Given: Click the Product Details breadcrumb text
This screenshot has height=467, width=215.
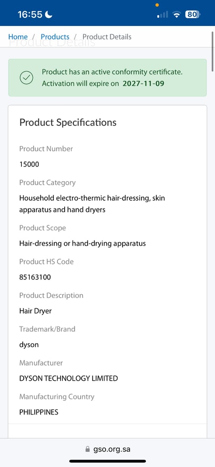Looking at the screenshot, I should point(107,37).
